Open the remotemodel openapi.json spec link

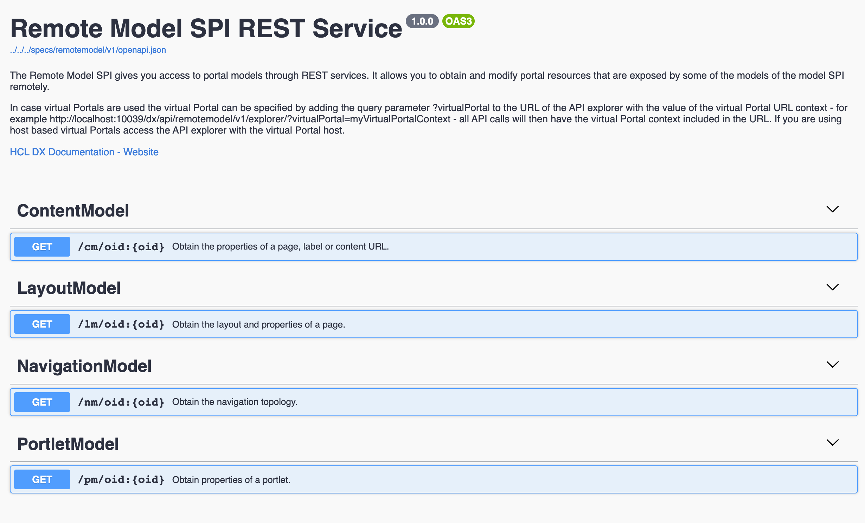pyautogui.click(x=88, y=50)
